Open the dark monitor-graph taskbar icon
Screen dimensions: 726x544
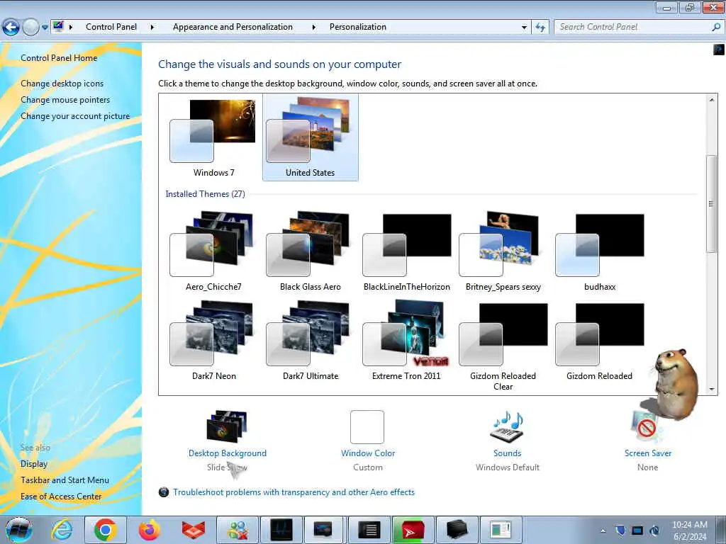[x=281, y=530]
